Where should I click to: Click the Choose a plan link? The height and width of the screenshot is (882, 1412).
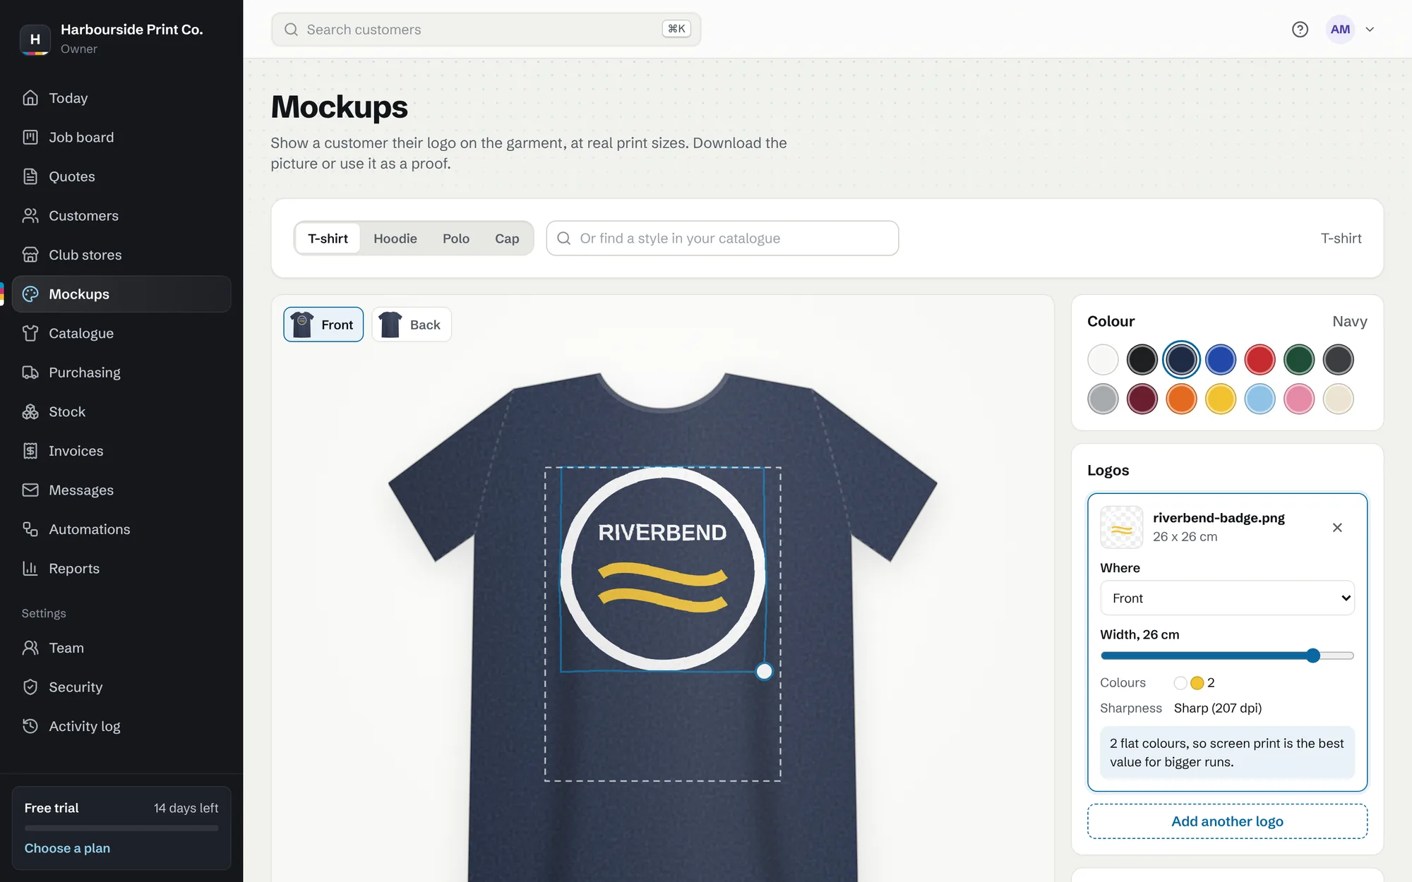coord(67,848)
